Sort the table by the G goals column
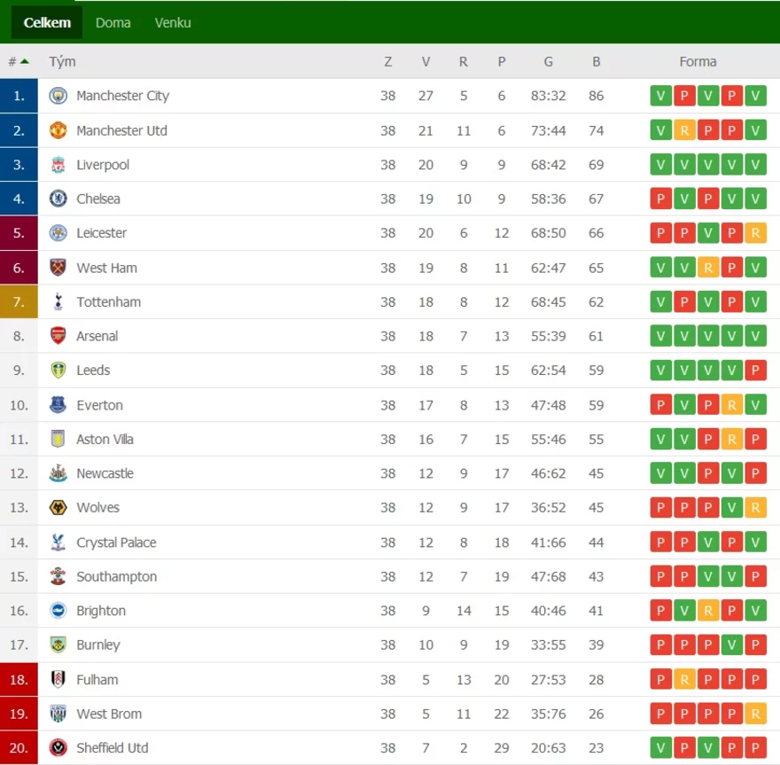The height and width of the screenshot is (765, 780). 548,61
